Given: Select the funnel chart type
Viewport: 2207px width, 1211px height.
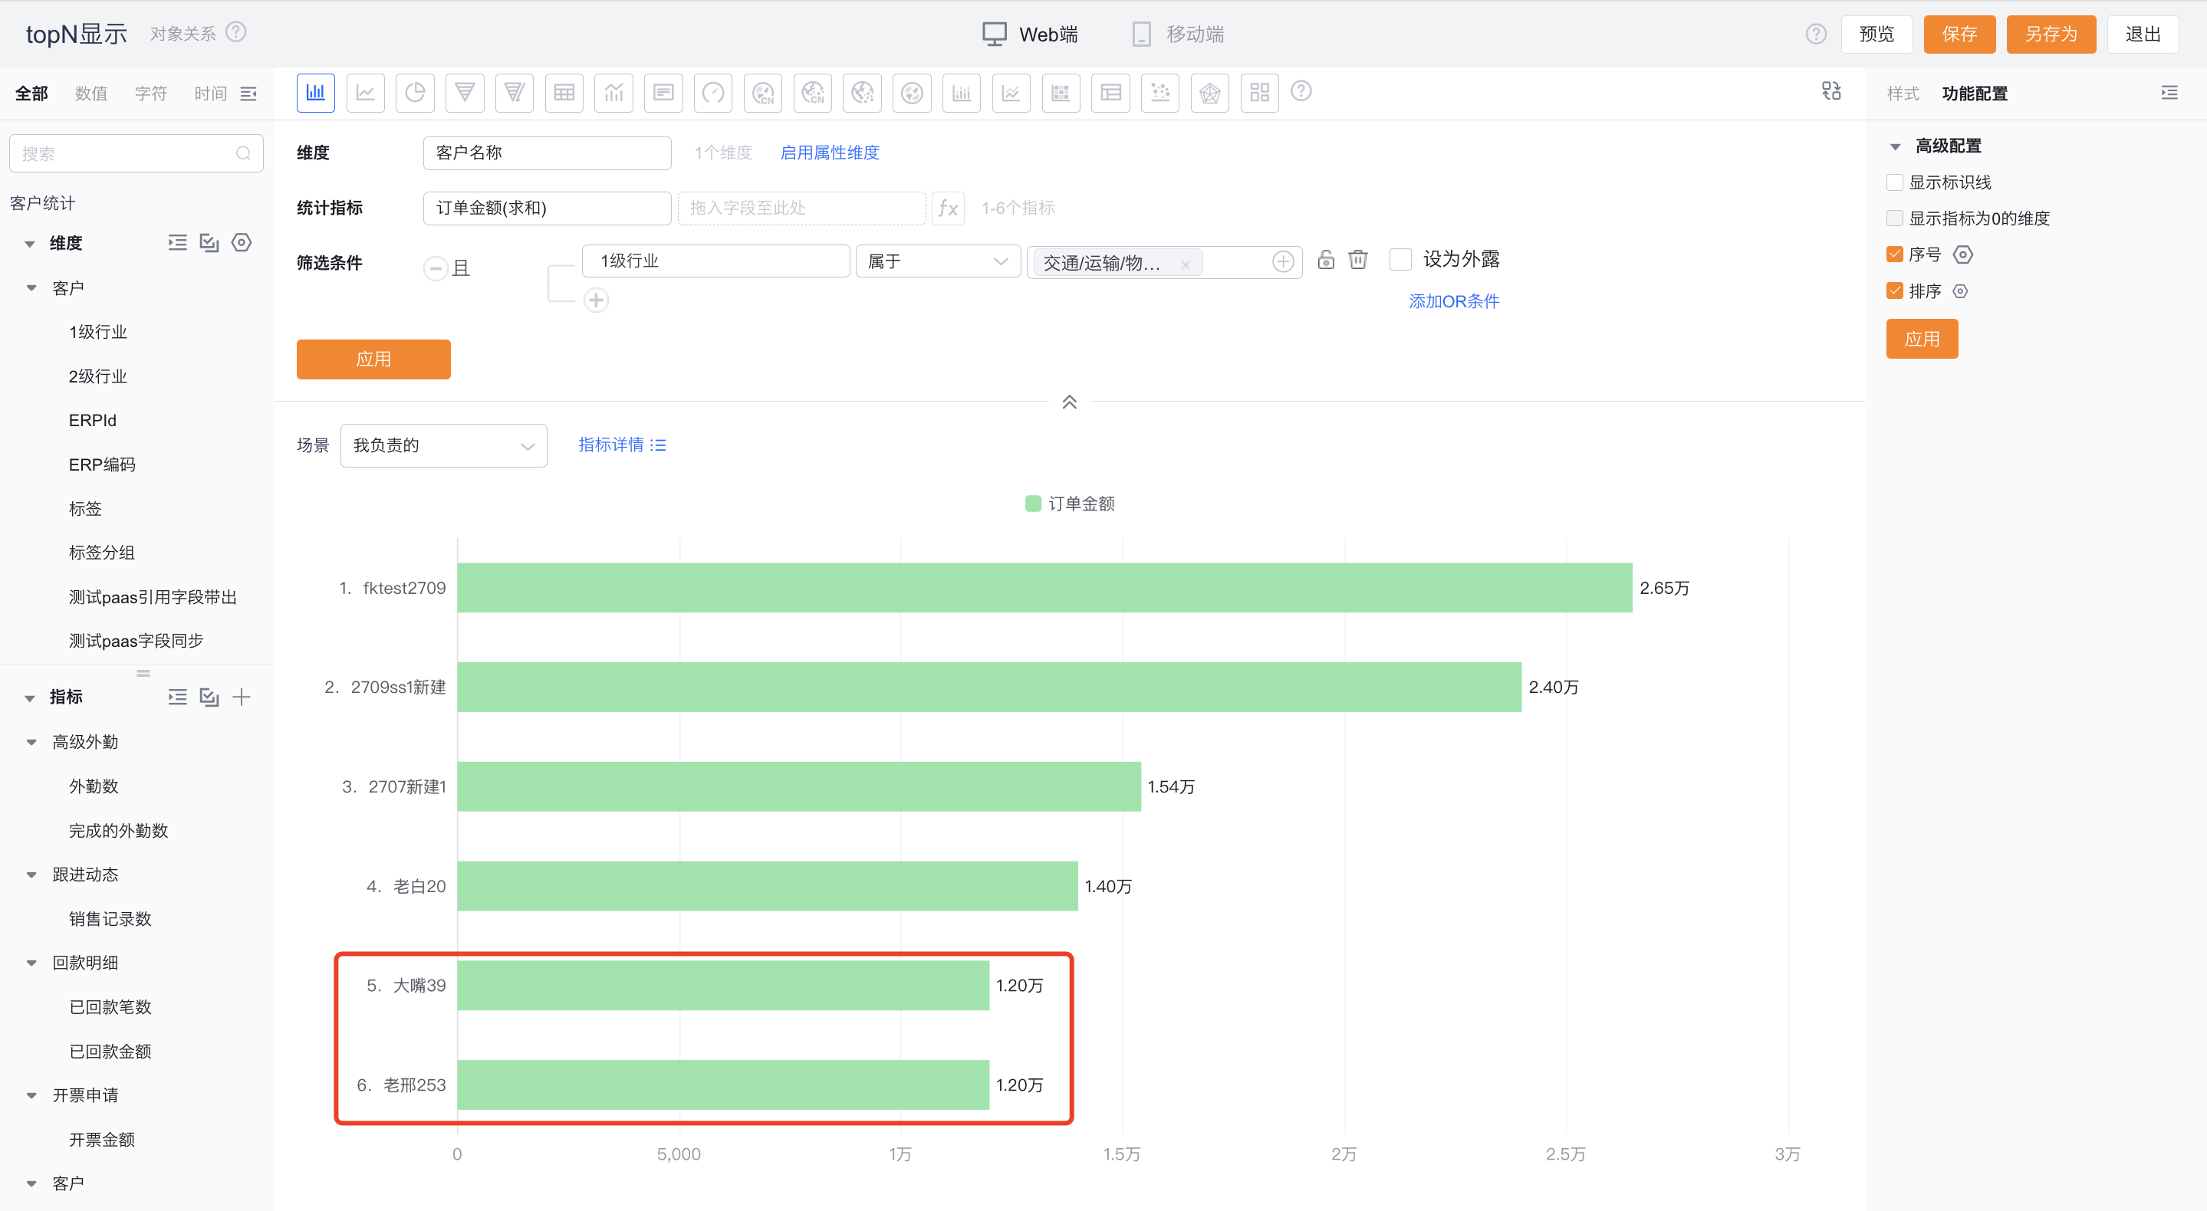Looking at the screenshot, I should click(x=465, y=93).
